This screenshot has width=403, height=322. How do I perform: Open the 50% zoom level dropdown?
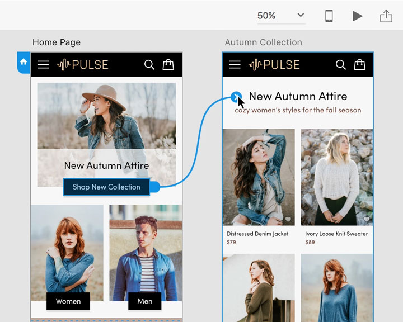click(x=281, y=16)
